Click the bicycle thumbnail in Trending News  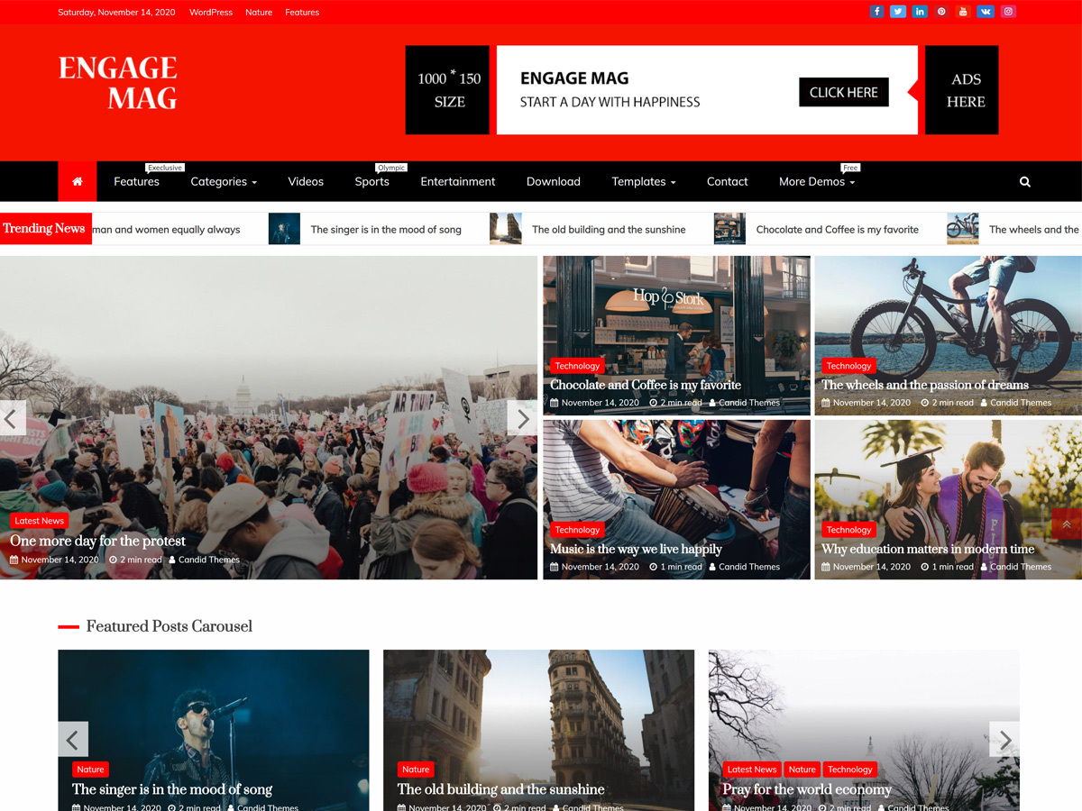click(962, 229)
